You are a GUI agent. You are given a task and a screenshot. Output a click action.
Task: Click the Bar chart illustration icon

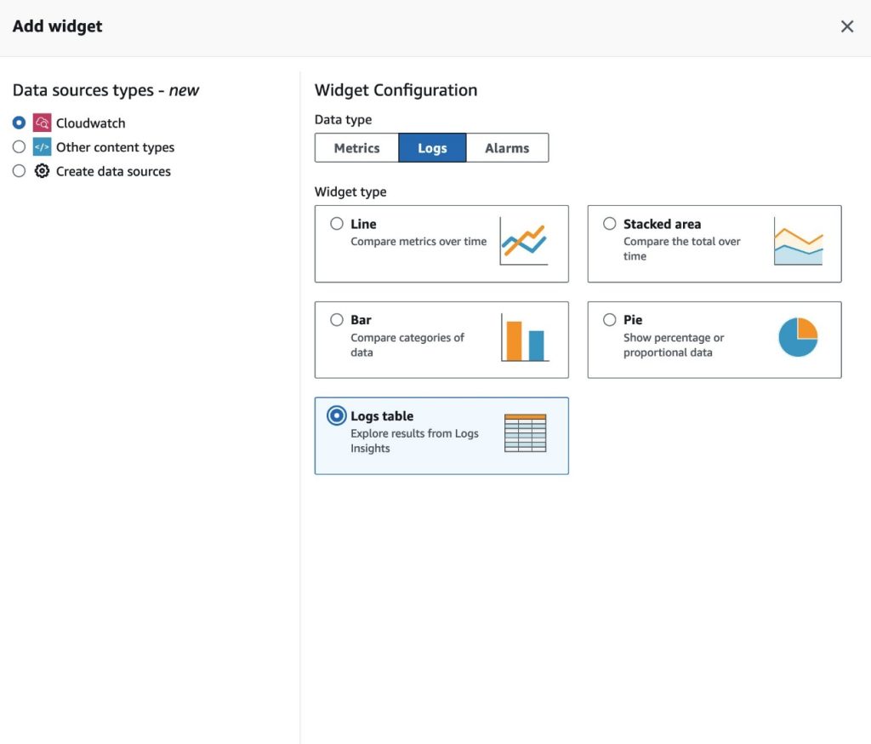pos(525,338)
